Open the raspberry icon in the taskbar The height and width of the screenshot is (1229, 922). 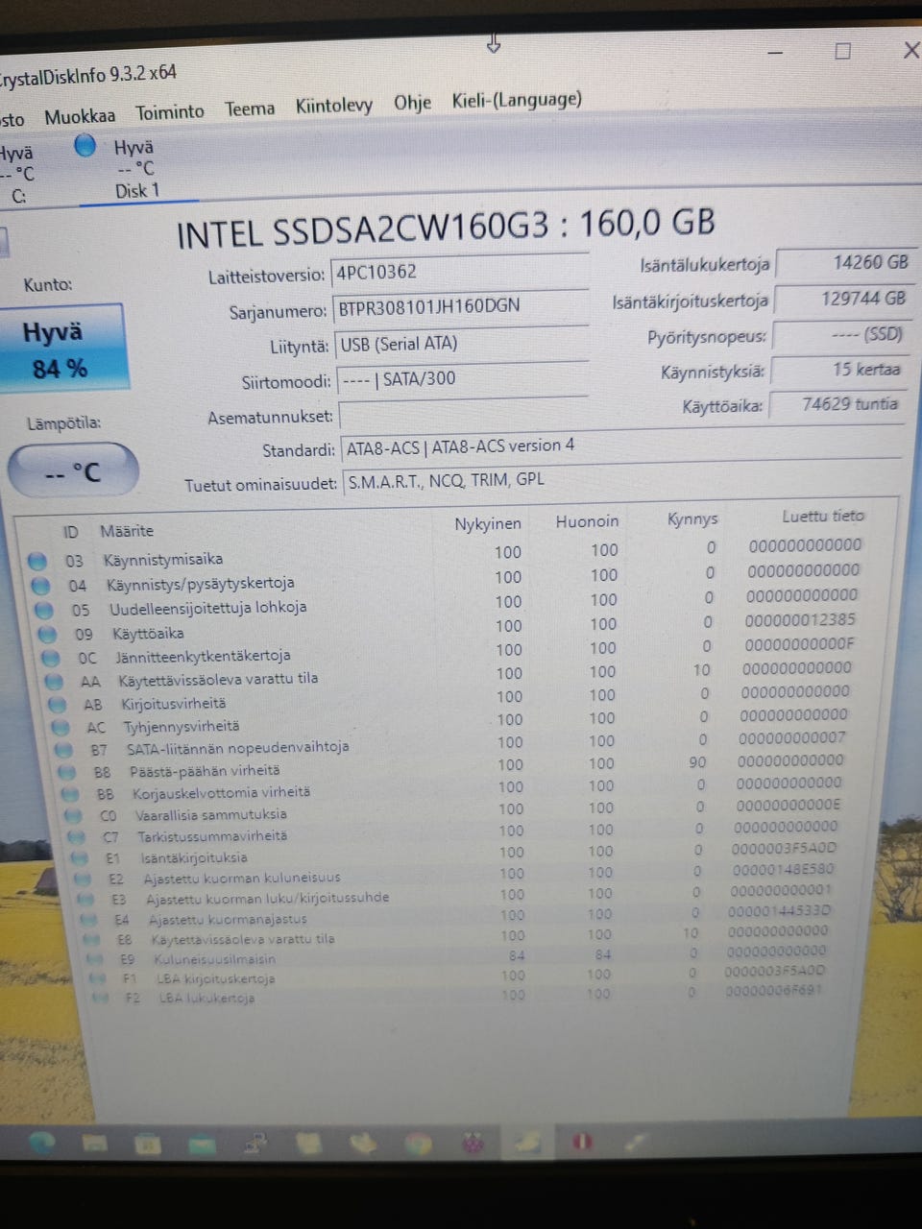coord(472,1143)
